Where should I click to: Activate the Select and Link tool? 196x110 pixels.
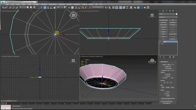pyautogui.click(x=10, y=8)
